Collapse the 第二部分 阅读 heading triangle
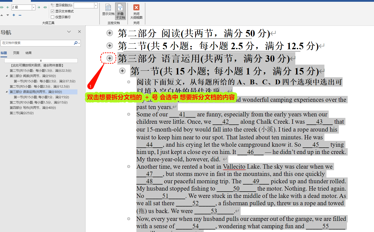Viewport: 374px width, 232px height. point(7,76)
